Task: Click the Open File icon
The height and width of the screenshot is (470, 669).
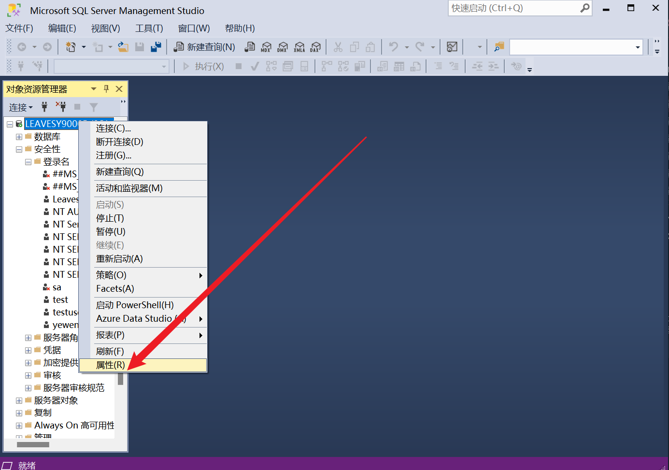Action: pyautogui.click(x=123, y=47)
